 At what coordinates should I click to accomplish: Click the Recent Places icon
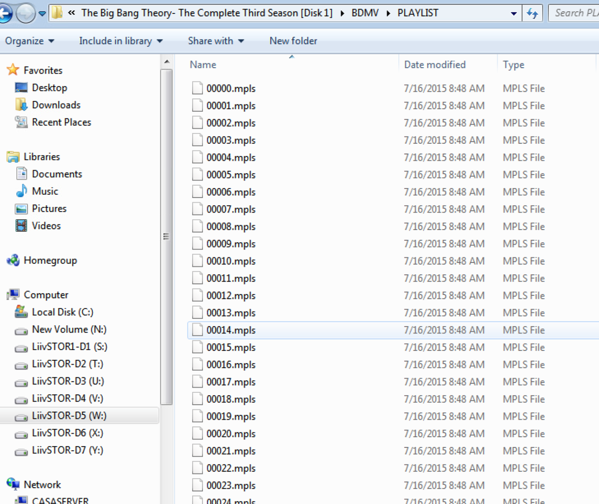[x=21, y=122]
